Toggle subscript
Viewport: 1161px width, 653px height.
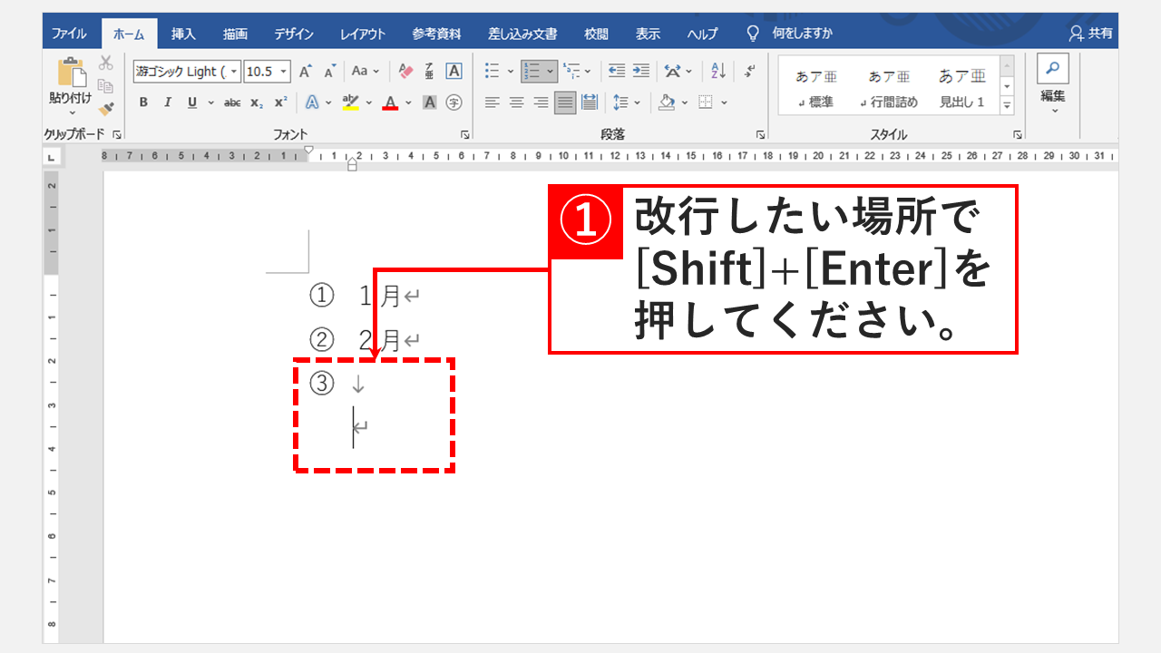[x=257, y=102]
